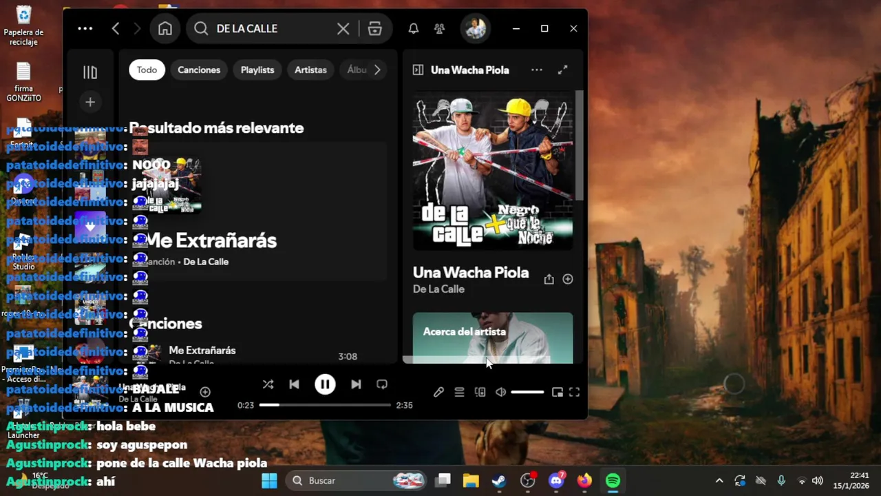Screen dimensions: 881x496
Task: Adjust the Spotify volume slider
Action: (527, 392)
